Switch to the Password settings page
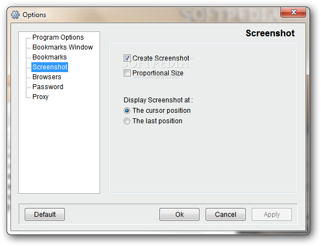The height and width of the screenshot is (246, 321). coord(48,87)
